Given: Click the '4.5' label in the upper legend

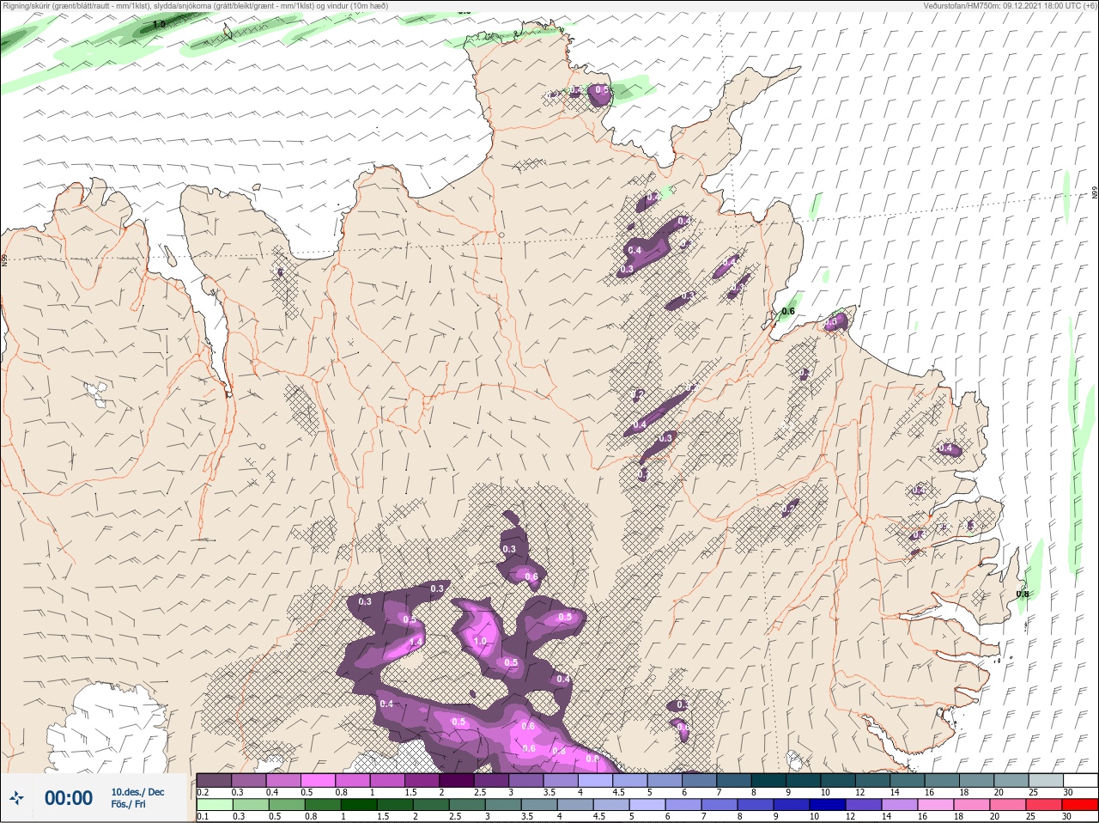Looking at the screenshot, I should 618,792.
